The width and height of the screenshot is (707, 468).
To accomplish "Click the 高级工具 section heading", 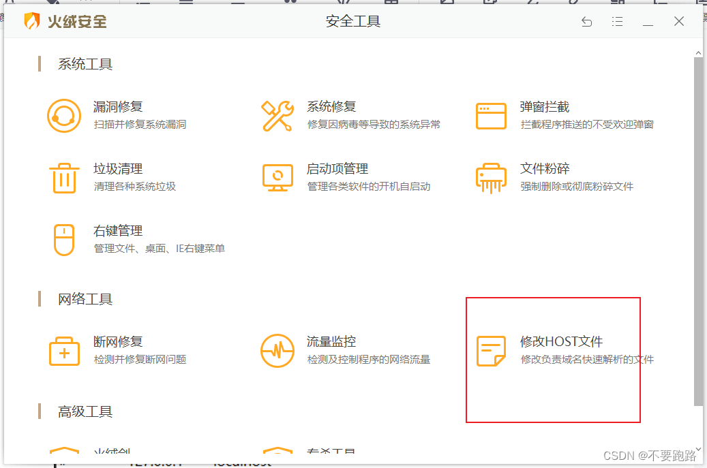I will [x=85, y=411].
